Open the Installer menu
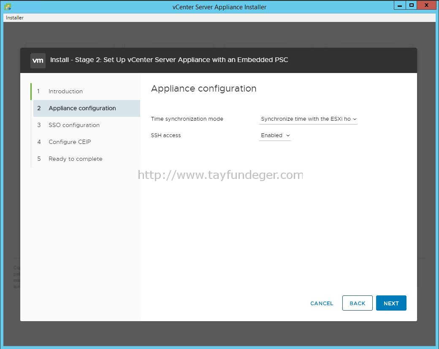This screenshot has height=349, width=439. click(x=15, y=18)
